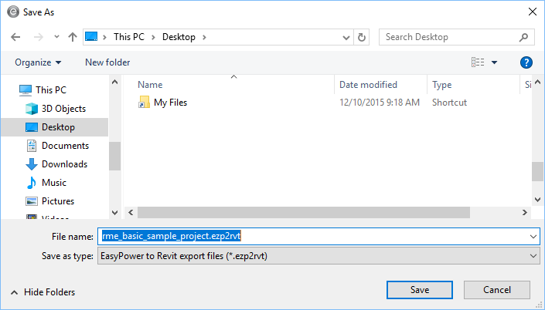Select Music folder in sidebar
This screenshot has height=310, width=545.
[x=53, y=183]
